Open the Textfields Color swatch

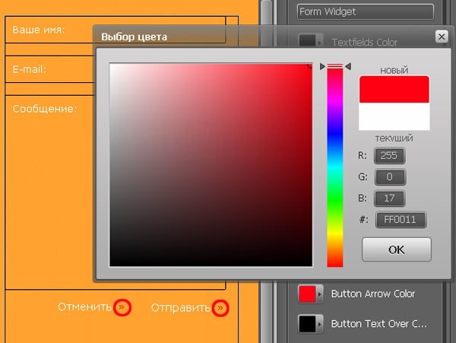pyautogui.click(x=307, y=41)
